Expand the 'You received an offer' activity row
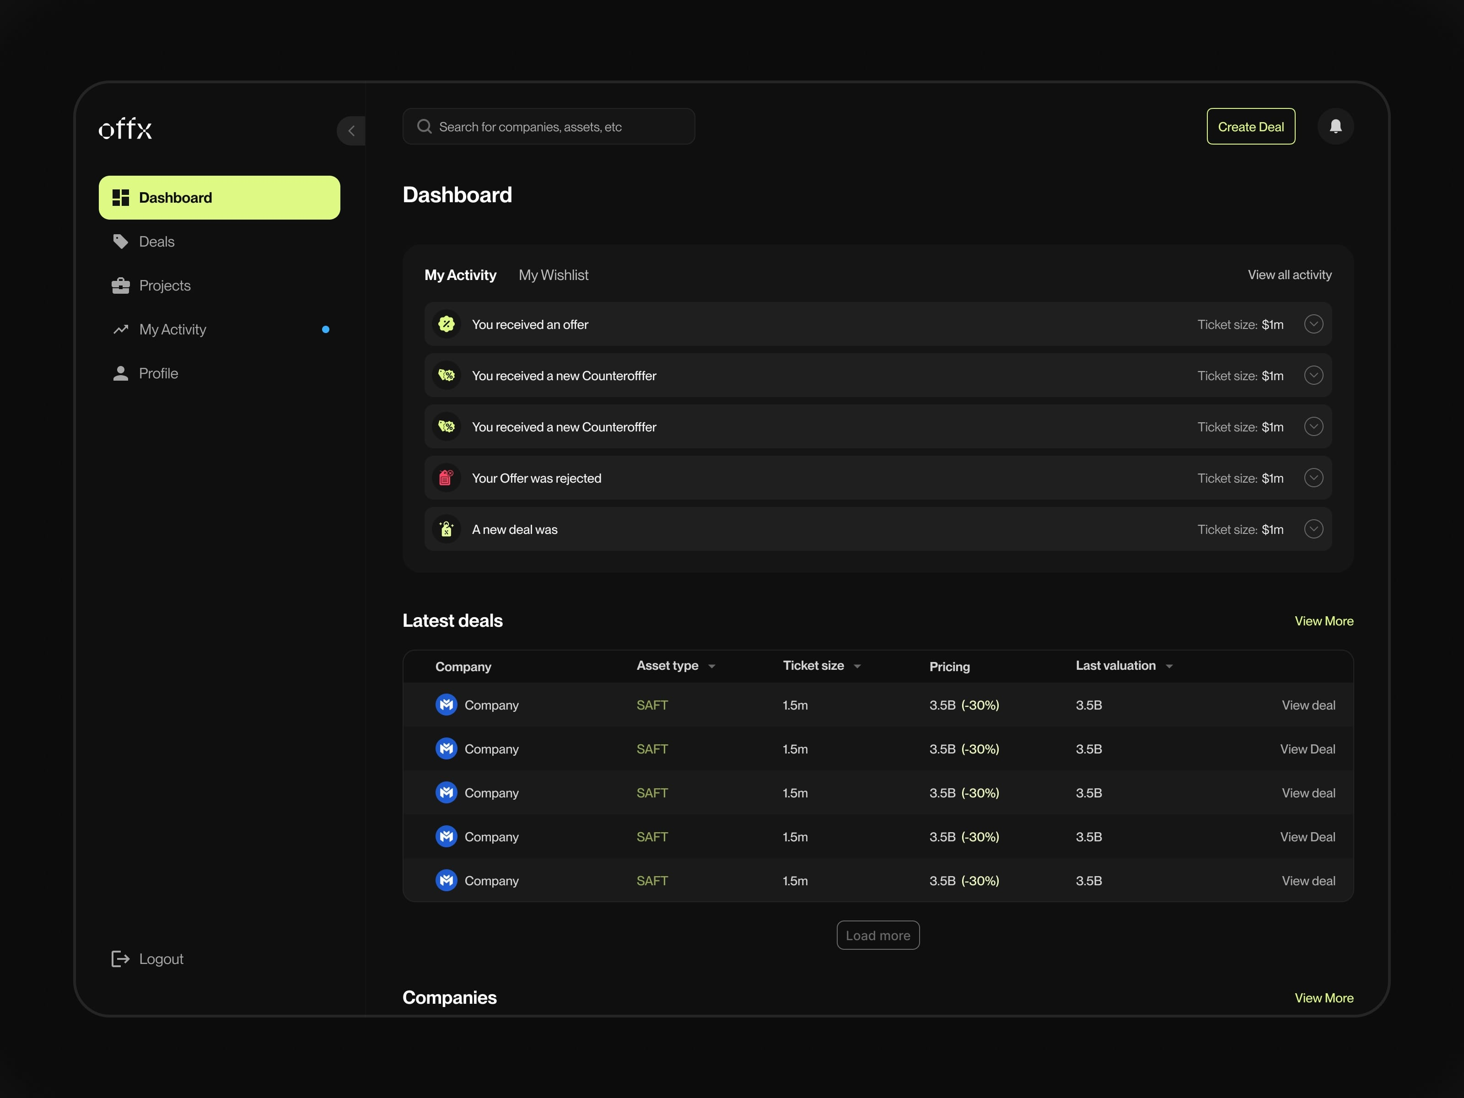 point(1313,324)
